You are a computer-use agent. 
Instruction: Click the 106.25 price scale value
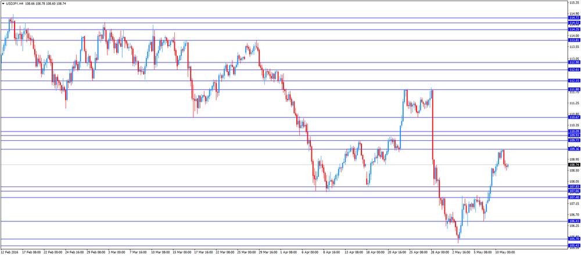coord(573,226)
